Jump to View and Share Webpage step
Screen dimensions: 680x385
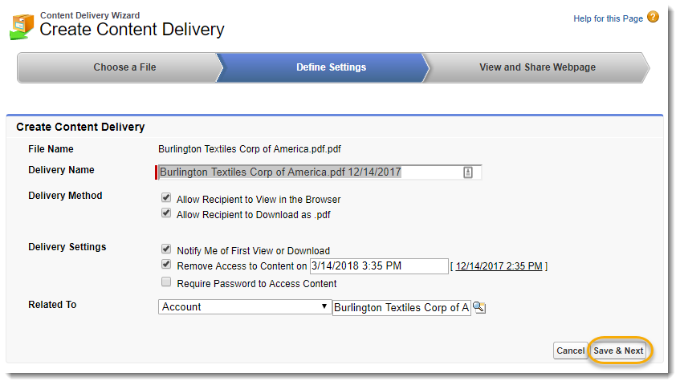click(537, 67)
